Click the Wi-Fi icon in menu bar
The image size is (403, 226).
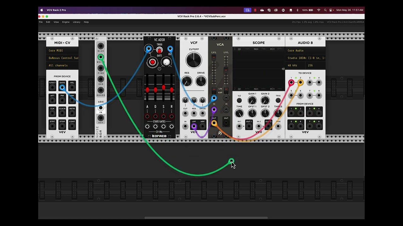point(319,10)
